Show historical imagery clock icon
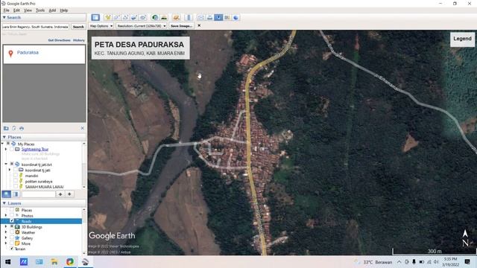 pyautogui.click(x=155, y=17)
